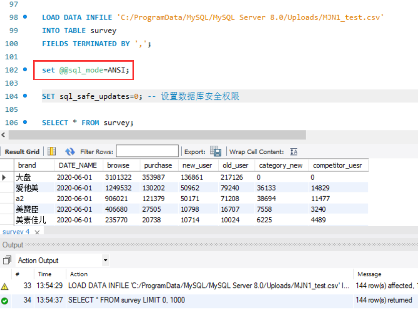
Task: Click the Filter Rows input field
Action: (x=147, y=151)
